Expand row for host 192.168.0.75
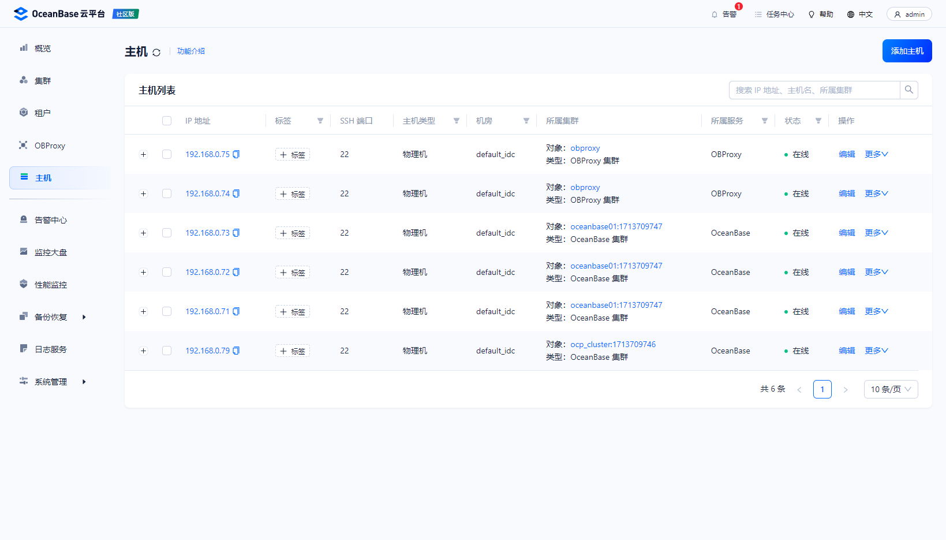Viewport: 946px width, 540px height. [143, 154]
